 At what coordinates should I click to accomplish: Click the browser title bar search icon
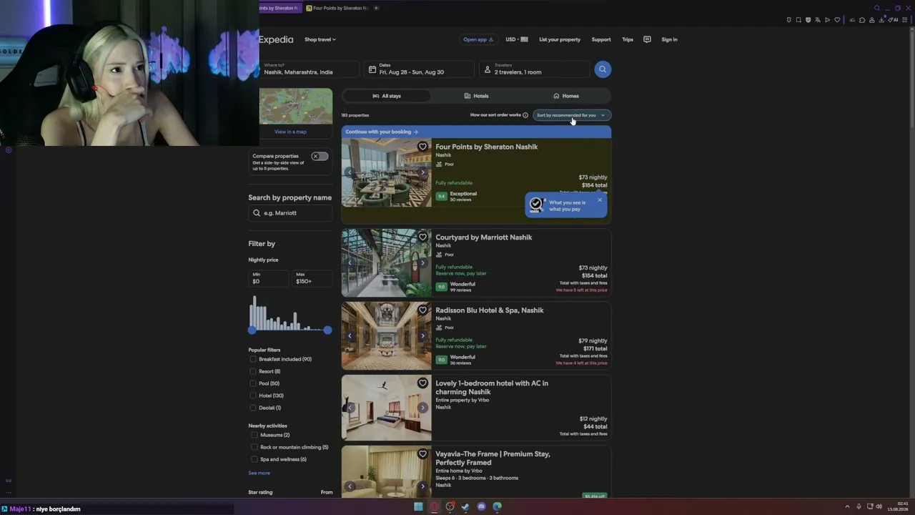(877, 8)
